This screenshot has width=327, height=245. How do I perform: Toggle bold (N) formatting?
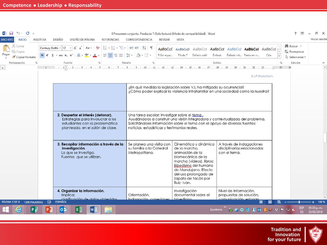[42, 55]
